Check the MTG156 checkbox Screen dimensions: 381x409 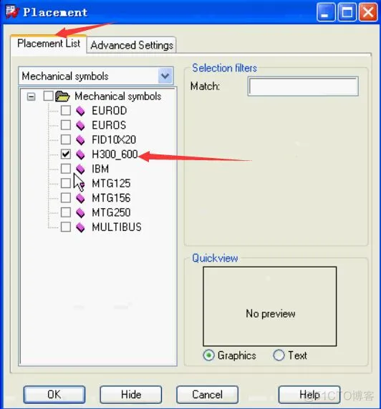pyautogui.click(x=66, y=198)
